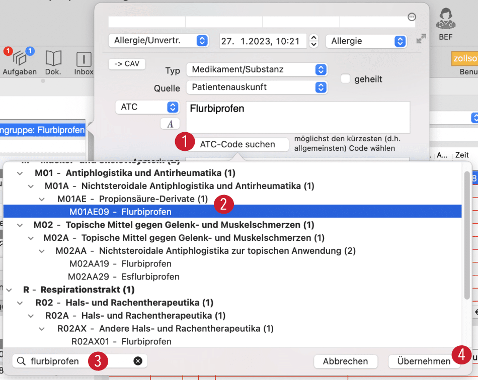The width and height of the screenshot is (478, 380).
Task: Collapse the M01A Nichtsteroidale node
Action: tap(31, 186)
